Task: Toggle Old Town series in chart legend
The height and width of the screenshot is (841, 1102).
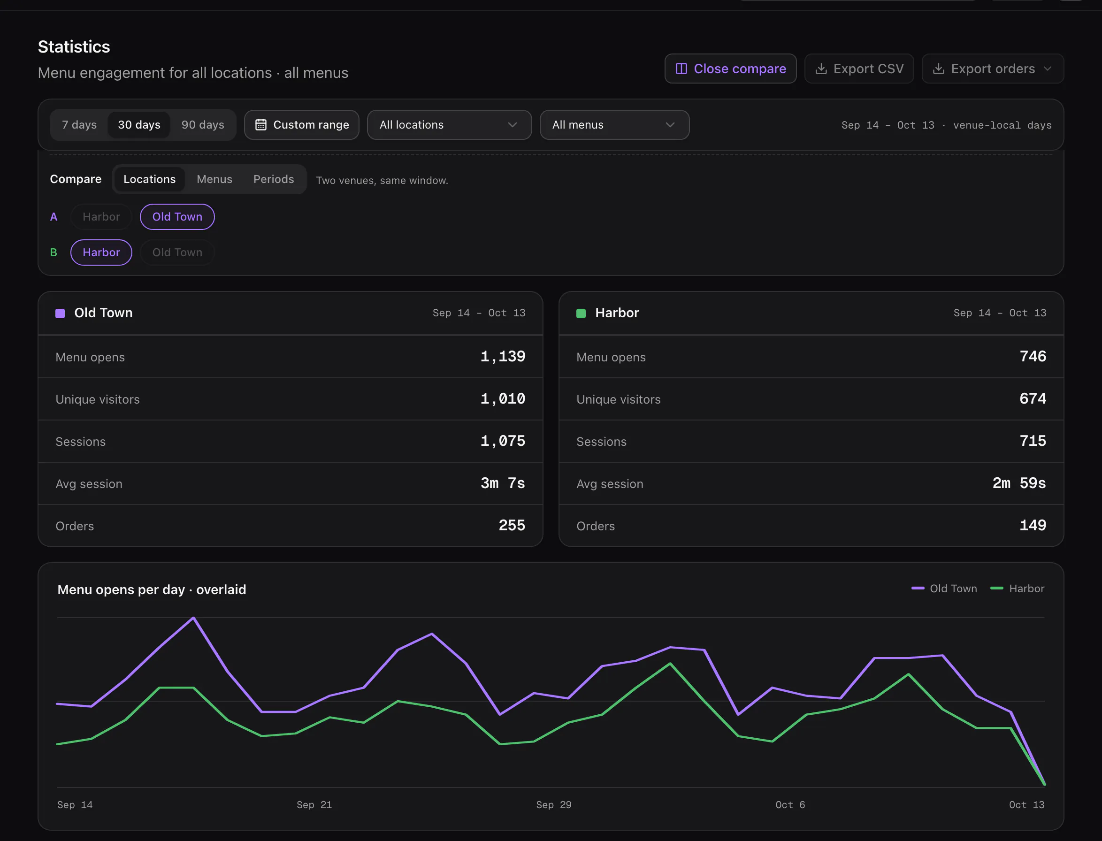Action: click(944, 589)
